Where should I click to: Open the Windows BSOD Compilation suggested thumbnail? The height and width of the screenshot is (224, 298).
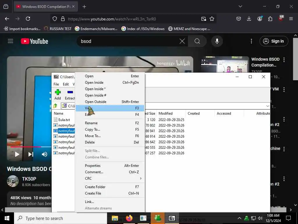tap(225, 64)
